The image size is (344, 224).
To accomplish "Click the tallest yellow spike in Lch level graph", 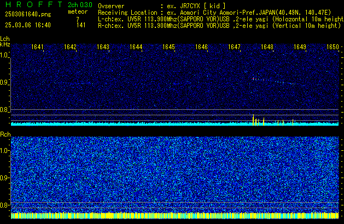I will pos(253,120).
